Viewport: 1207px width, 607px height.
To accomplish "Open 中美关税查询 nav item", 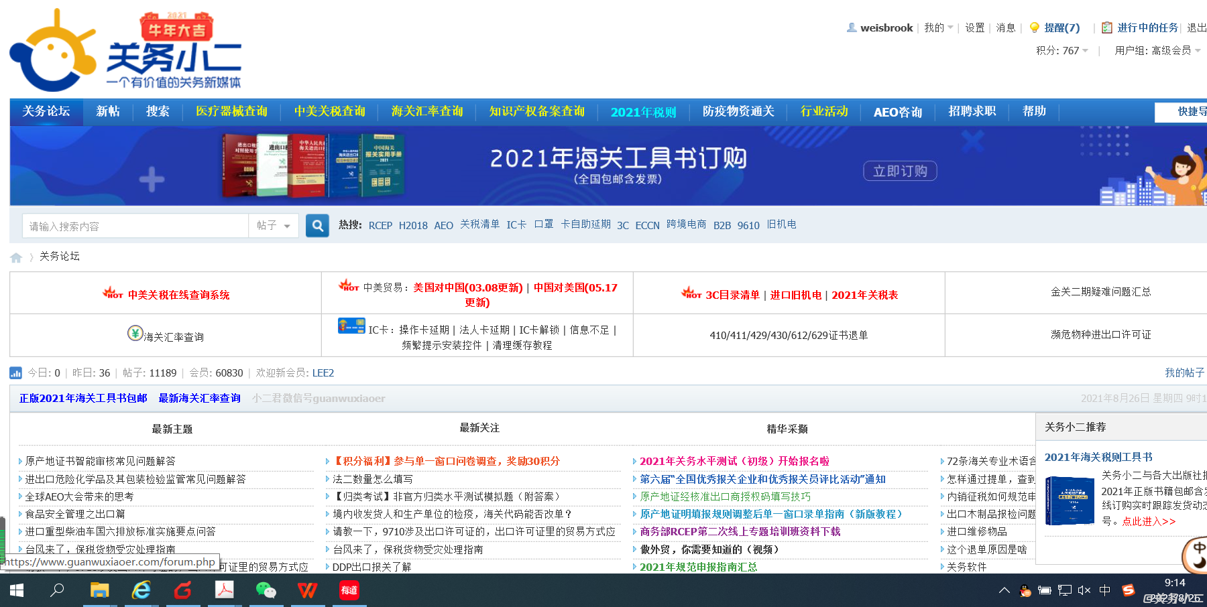I will [x=329, y=111].
